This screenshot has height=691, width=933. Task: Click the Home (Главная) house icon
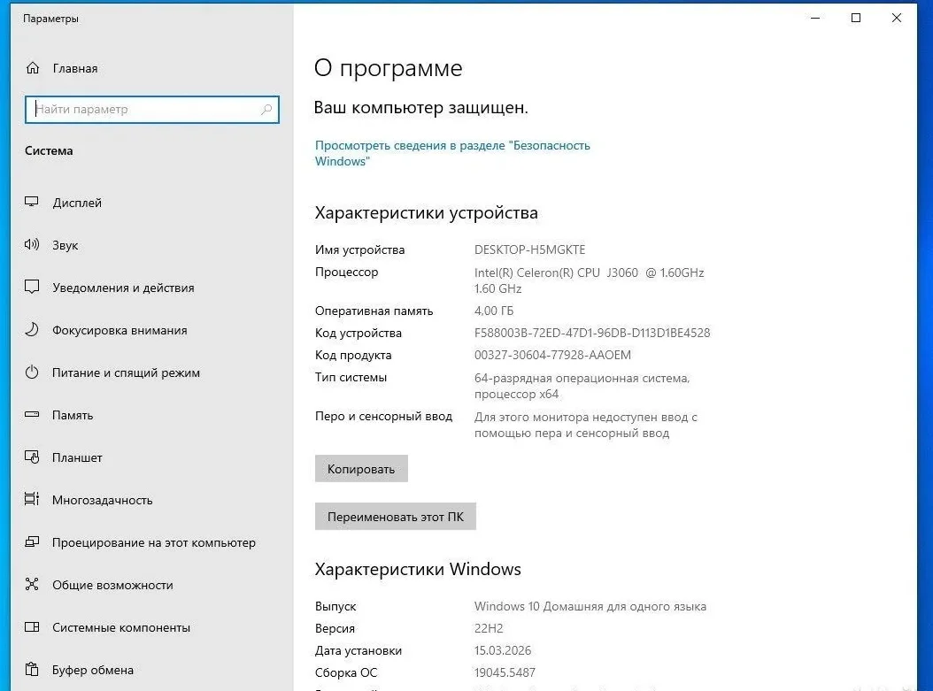point(33,68)
